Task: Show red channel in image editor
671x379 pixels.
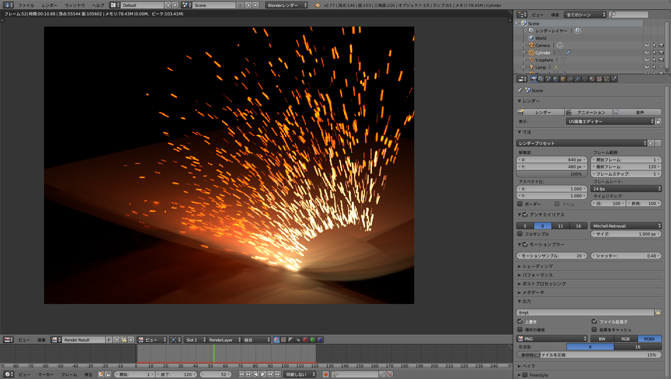Action: coord(305,340)
